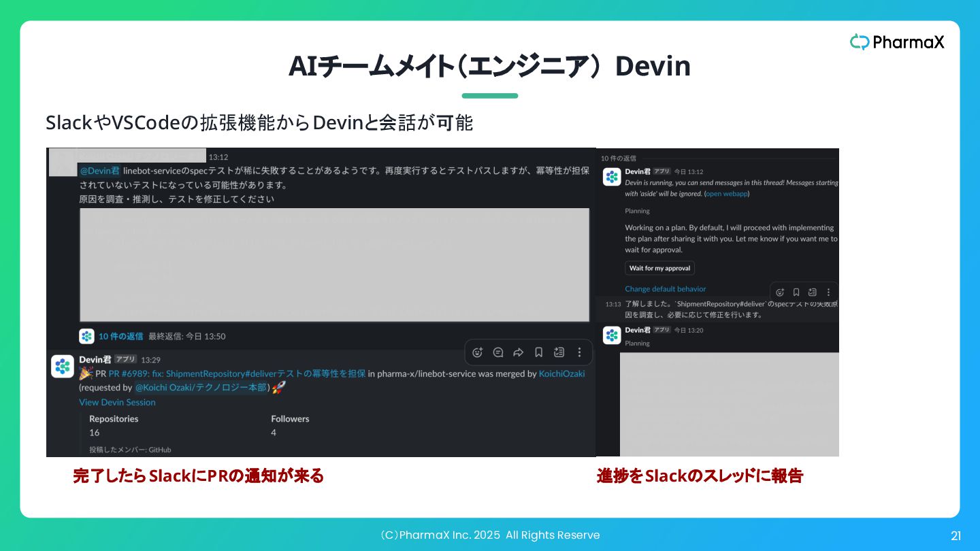Open the open webapp link in the thread
Image resolution: width=980 pixels, height=551 pixels.
click(726, 194)
